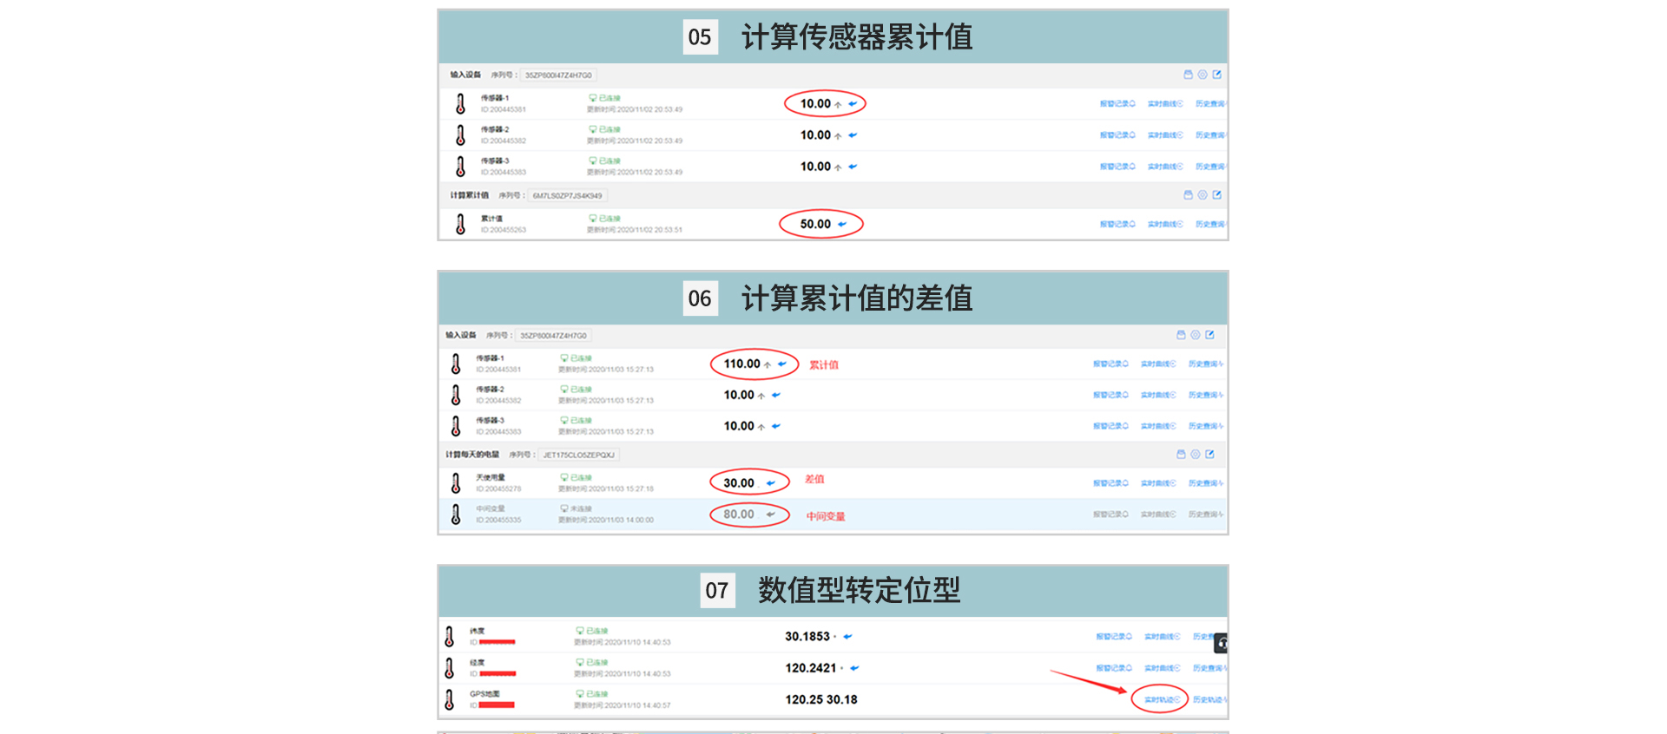
Task: Click thermometer icon of 天使用量 sensor
Action: (x=456, y=483)
